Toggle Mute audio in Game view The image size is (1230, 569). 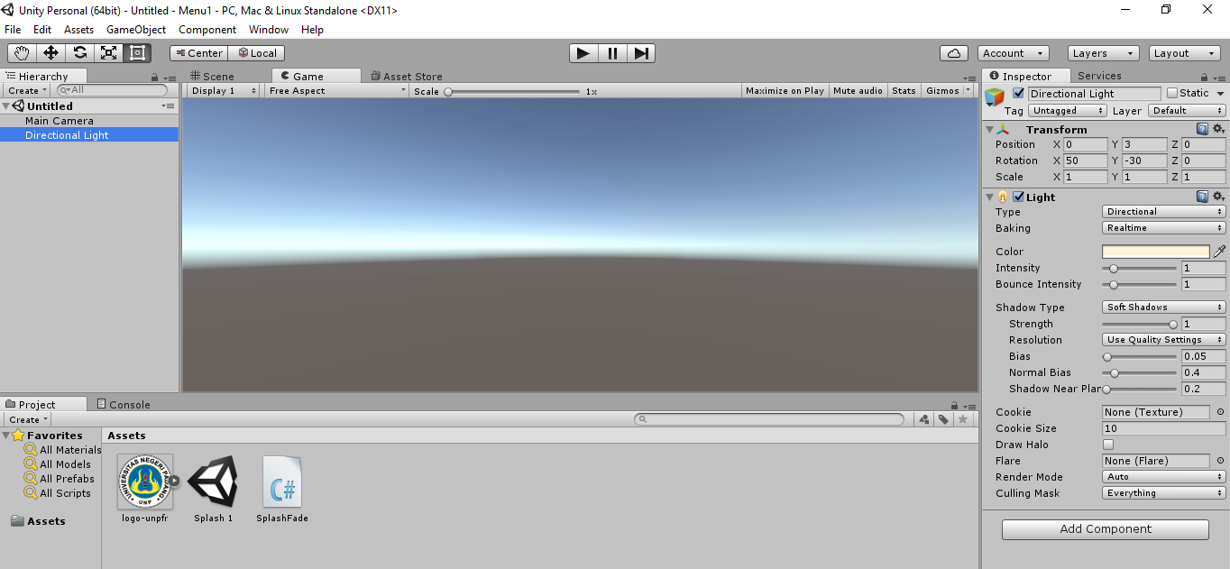coord(857,90)
